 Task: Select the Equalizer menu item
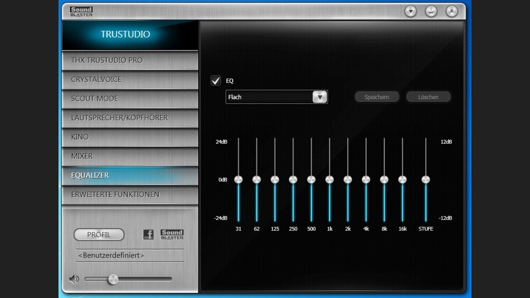coord(130,175)
